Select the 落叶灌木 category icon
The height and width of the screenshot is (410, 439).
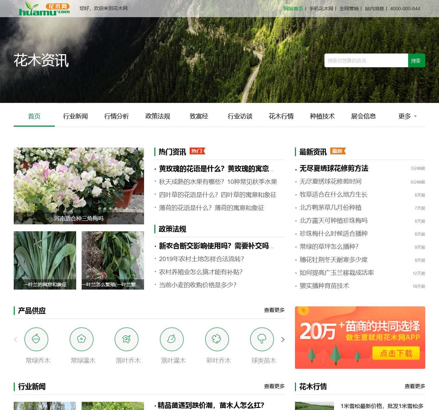pos(172,339)
